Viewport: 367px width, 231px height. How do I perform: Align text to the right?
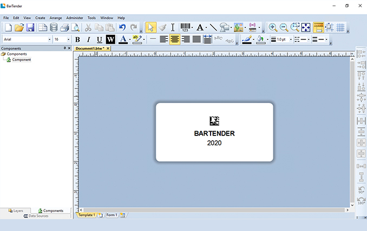tap(186, 39)
